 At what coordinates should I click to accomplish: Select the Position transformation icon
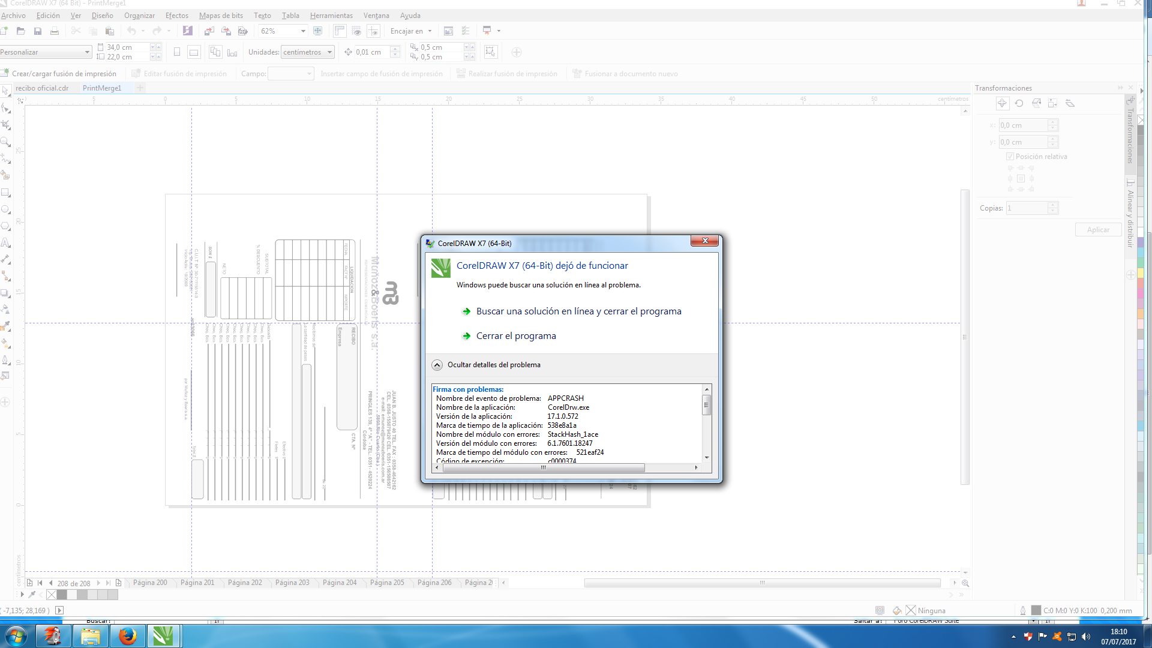tap(1002, 103)
